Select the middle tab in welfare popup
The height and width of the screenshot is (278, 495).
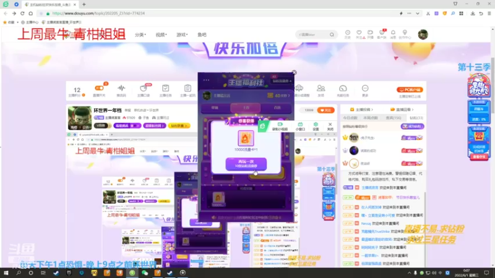[246, 107]
